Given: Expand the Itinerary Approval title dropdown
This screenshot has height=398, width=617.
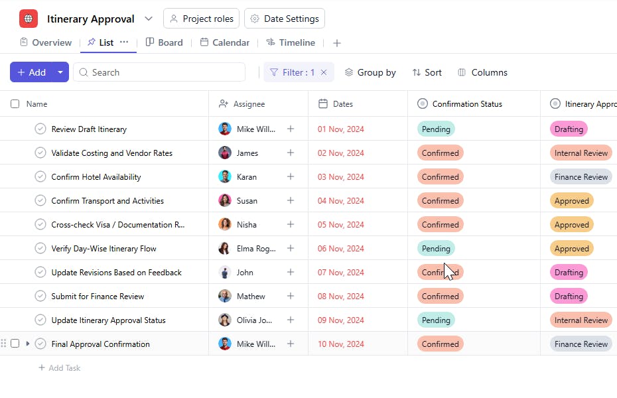Looking at the screenshot, I should tap(149, 19).
